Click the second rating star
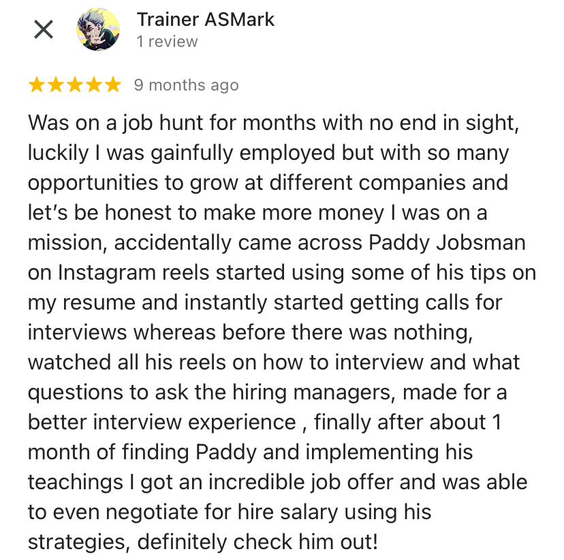This screenshot has height=560, width=564. coord(55,85)
